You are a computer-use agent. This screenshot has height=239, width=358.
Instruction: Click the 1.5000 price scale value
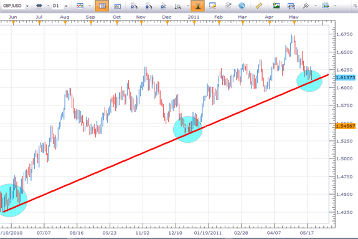coord(344,159)
